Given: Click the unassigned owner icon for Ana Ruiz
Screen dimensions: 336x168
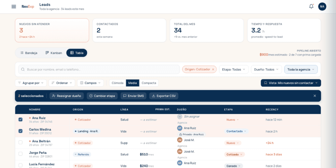Looking at the screenshot, I should [179, 117].
